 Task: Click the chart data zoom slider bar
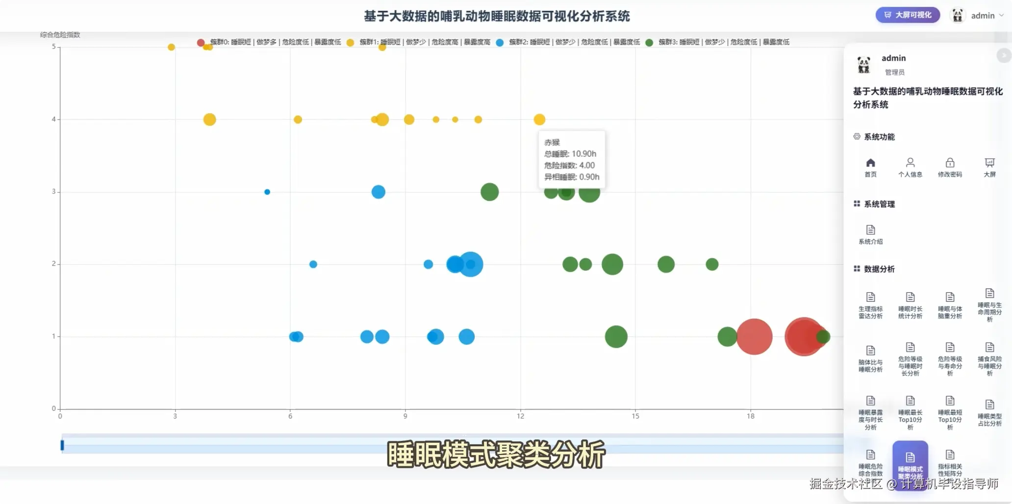coord(452,444)
